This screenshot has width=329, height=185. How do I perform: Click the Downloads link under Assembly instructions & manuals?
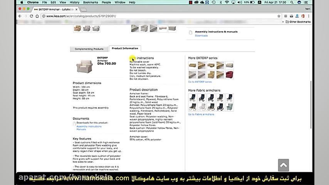[x=201, y=36]
